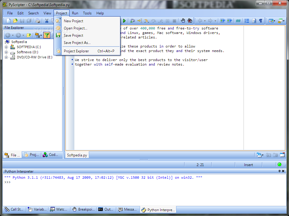The height and width of the screenshot is (216, 289).
Task: Open the Edit menu
Action: click(20, 13)
